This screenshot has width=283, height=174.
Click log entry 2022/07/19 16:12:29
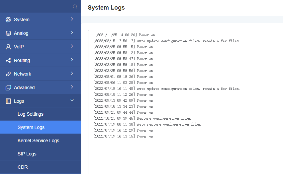(123, 130)
